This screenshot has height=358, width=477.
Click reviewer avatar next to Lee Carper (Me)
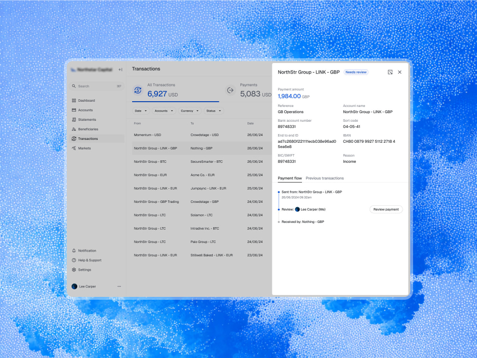pyautogui.click(x=298, y=210)
